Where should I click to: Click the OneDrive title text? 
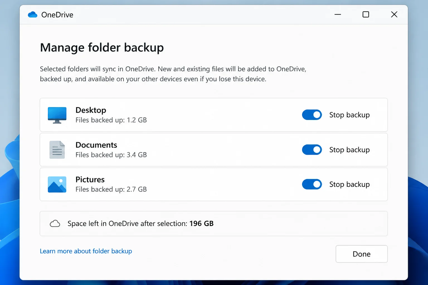pos(57,15)
